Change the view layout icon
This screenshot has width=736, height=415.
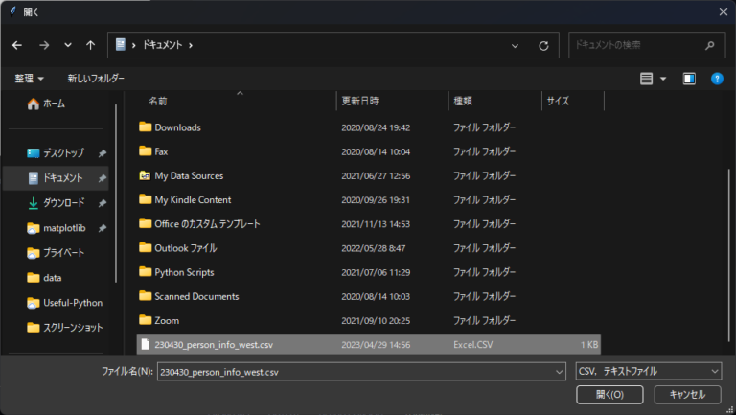click(x=646, y=79)
